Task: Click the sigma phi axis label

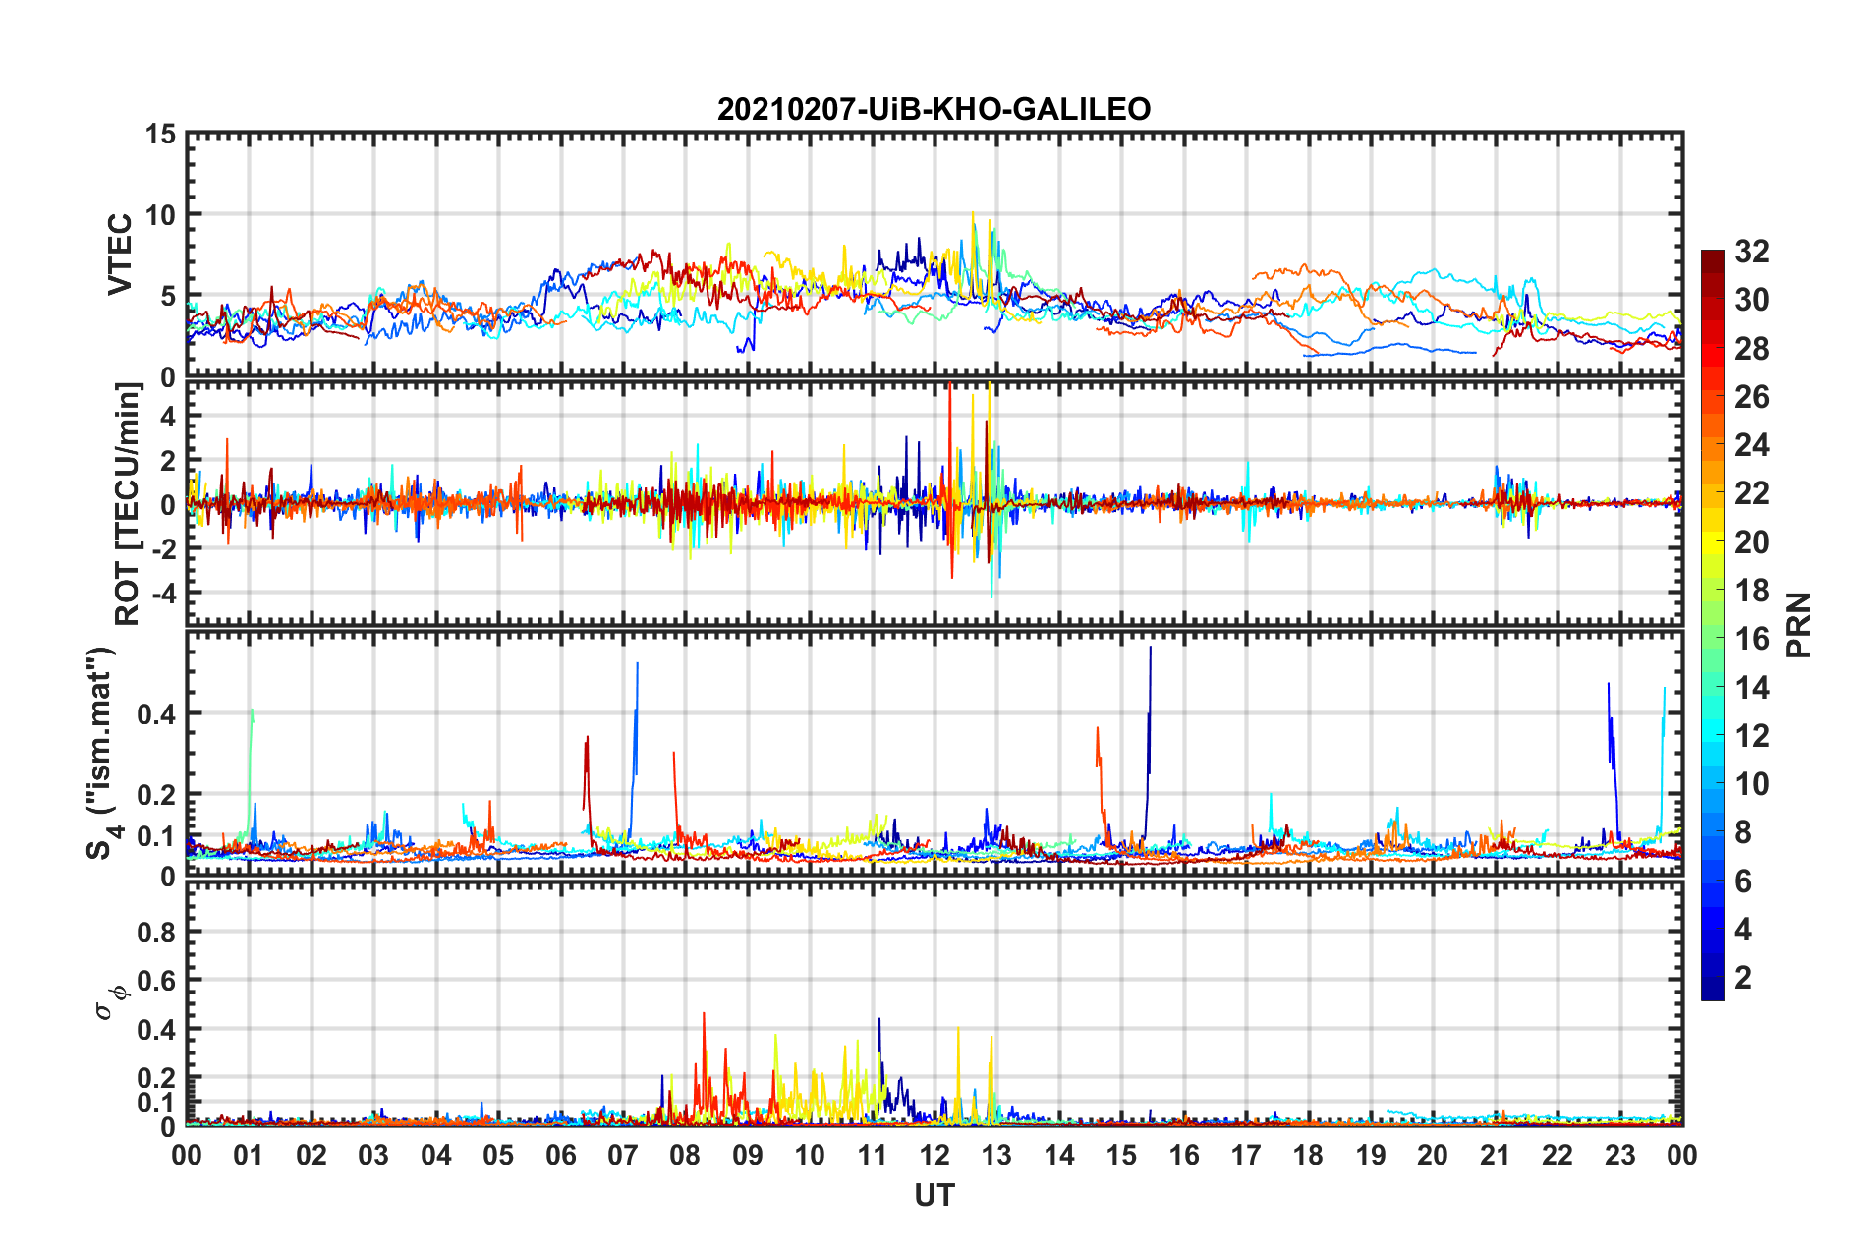Action: (x=111, y=1002)
